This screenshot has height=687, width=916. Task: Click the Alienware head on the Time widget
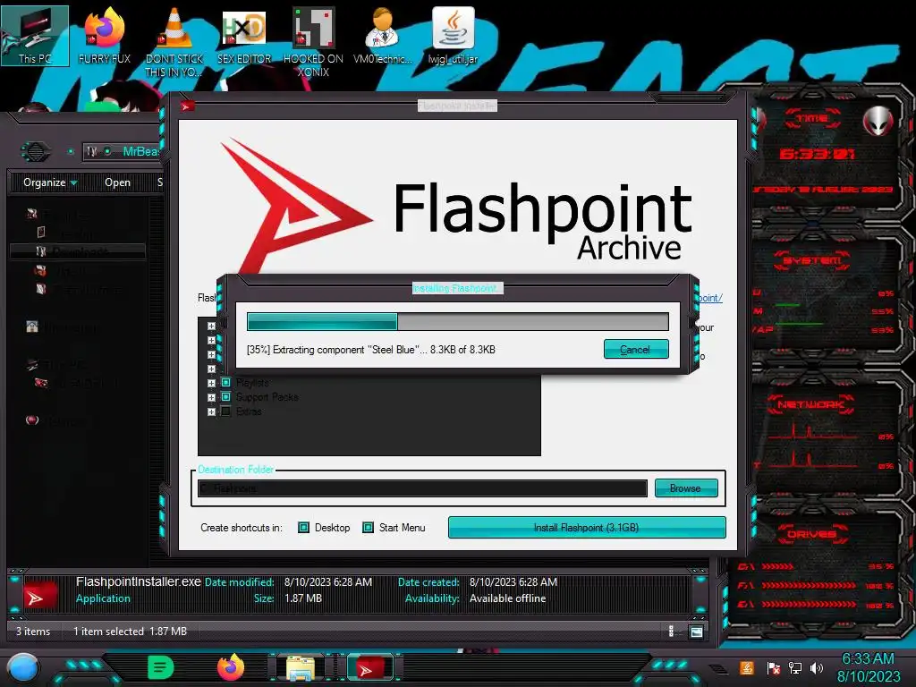point(878,121)
